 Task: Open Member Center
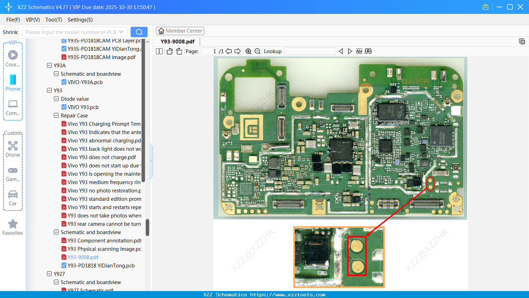[x=180, y=31]
